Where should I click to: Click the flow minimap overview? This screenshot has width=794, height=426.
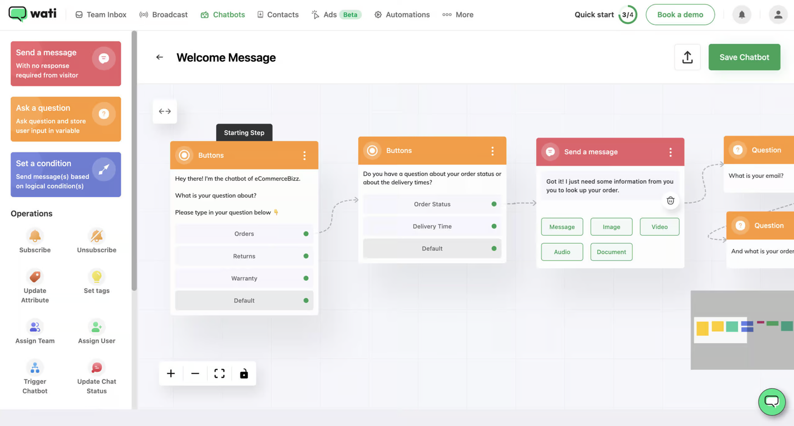(x=742, y=329)
